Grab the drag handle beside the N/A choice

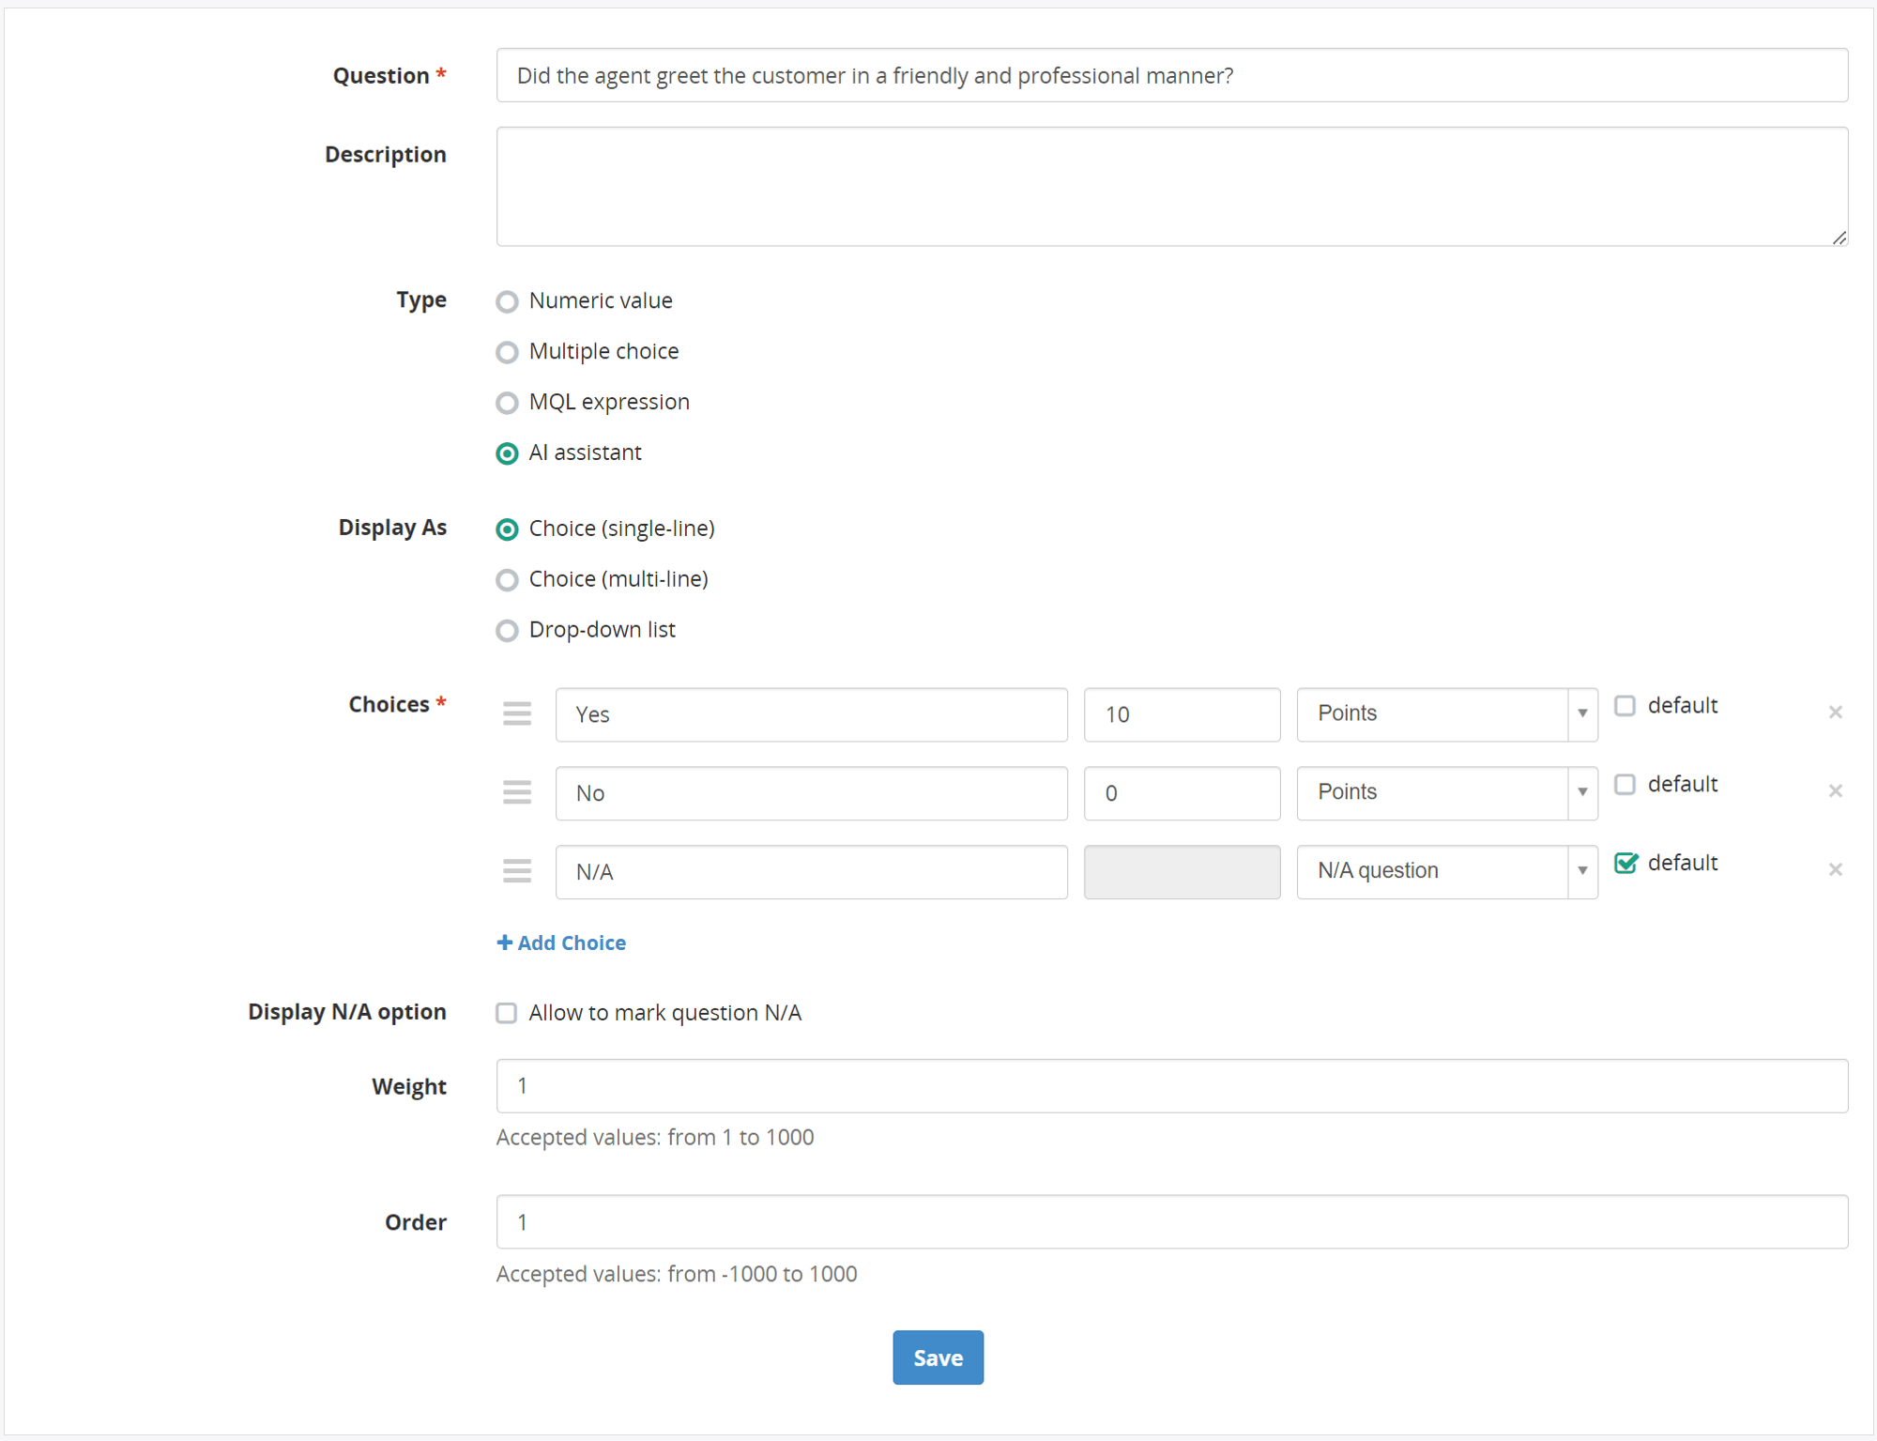(517, 871)
